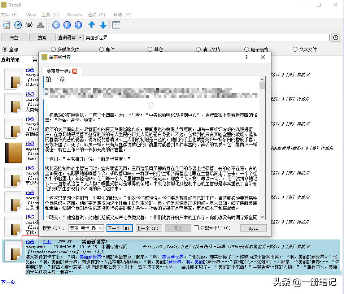Click the 清空 button beside the search field
Viewport: 344px width, 294px height.
pyautogui.click(x=14, y=38)
